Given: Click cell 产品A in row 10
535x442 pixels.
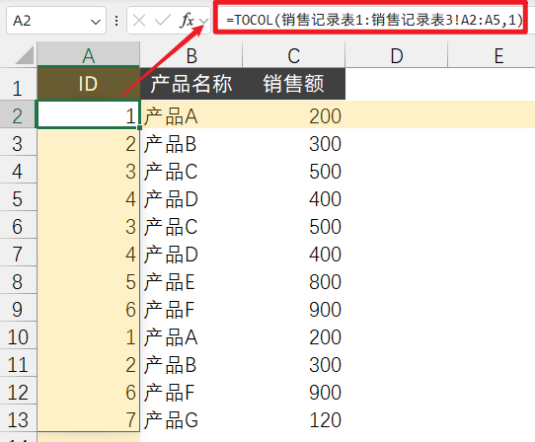Looking at the screenshot, I should pyautogui.click(x=191, y=335).
